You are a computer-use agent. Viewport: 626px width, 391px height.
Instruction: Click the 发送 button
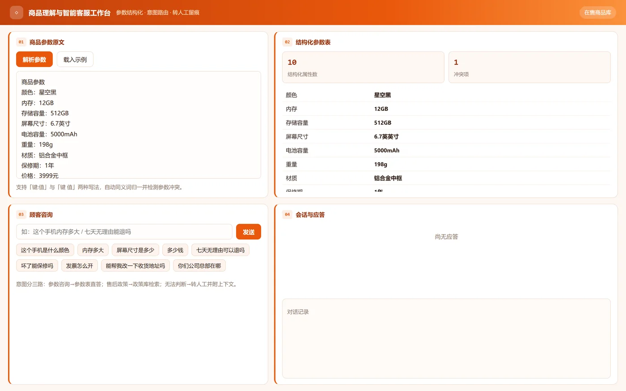(x=249, y=232)
